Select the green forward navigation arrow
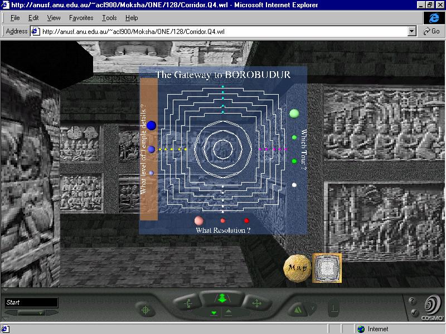 pyautogui.click(x=222, y=298)
